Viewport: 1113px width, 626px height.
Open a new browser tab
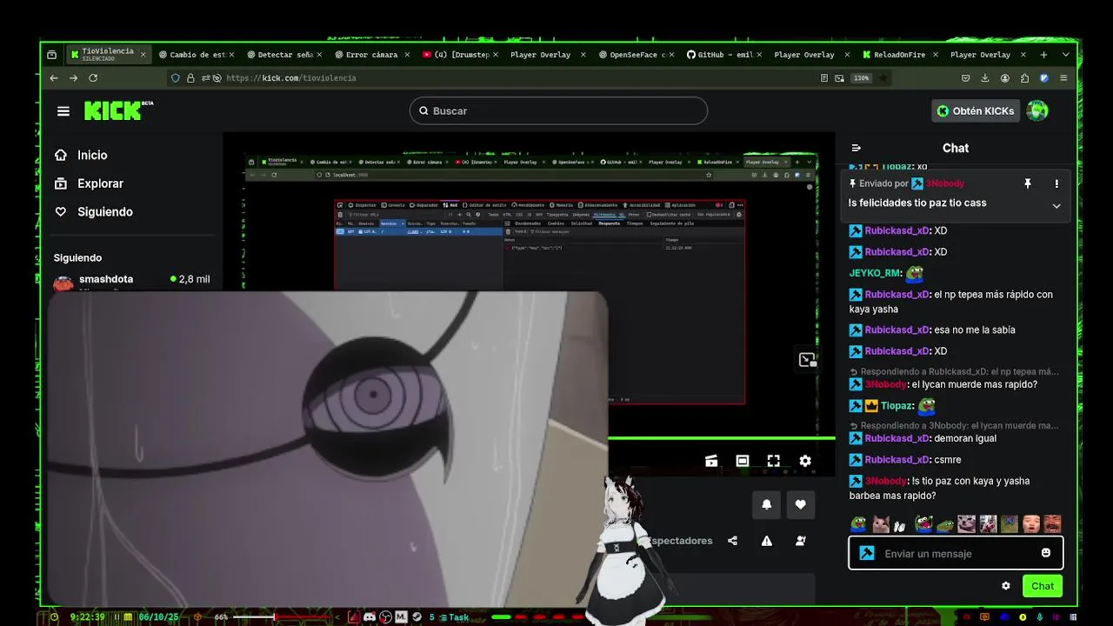[x=1045, y=55]
